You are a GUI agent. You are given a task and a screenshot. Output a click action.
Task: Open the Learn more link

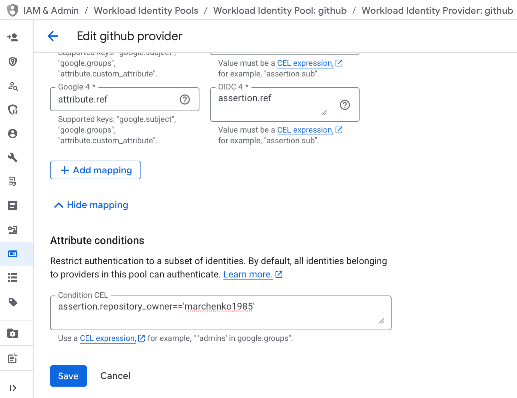[248, 274]
